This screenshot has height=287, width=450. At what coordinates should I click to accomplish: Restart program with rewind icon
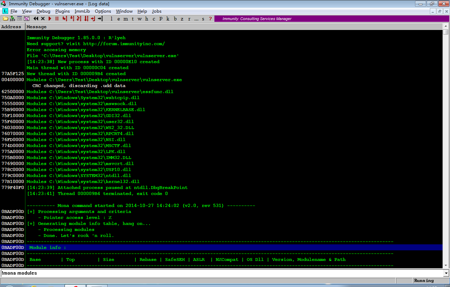pyautogui.click(x=36, y=19)
